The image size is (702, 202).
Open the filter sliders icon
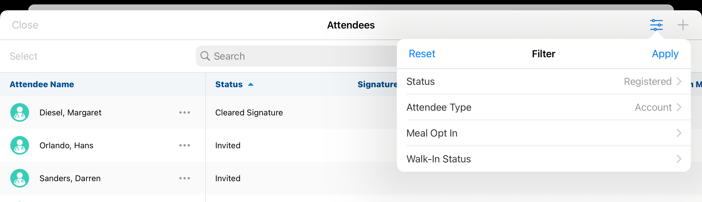656,25
